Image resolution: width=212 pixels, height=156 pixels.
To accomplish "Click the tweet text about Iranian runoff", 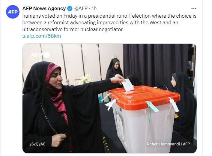I will tap(109, 22).
